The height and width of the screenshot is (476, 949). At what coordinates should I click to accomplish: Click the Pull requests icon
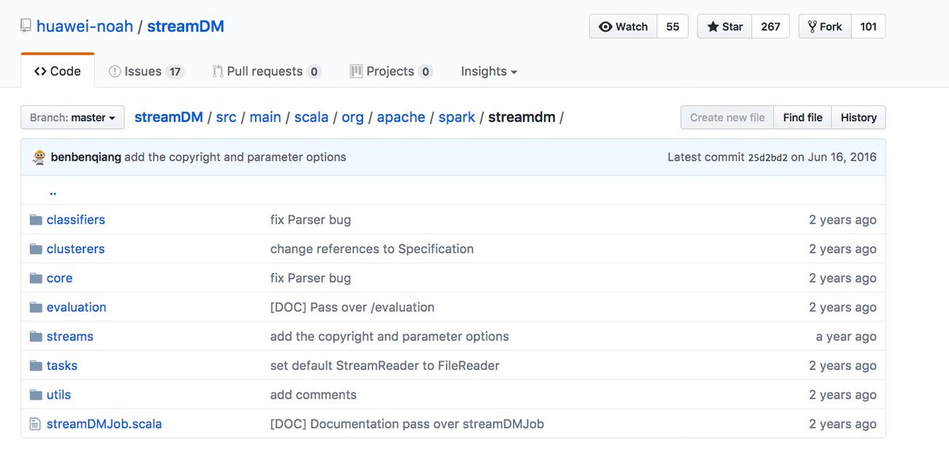(x=217, y=71)
